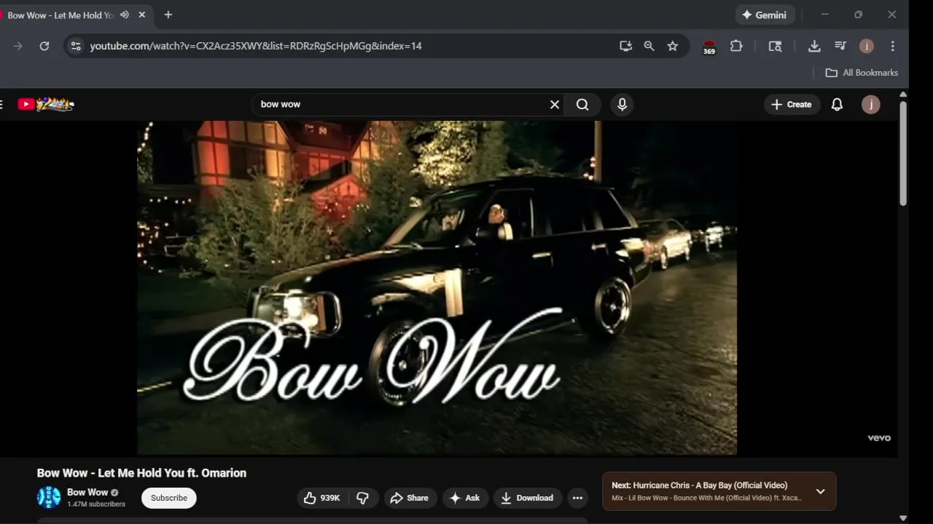This screenshot has height=524, width=933.
Task: Bookmark this page with the star icon
Action: 673,46
